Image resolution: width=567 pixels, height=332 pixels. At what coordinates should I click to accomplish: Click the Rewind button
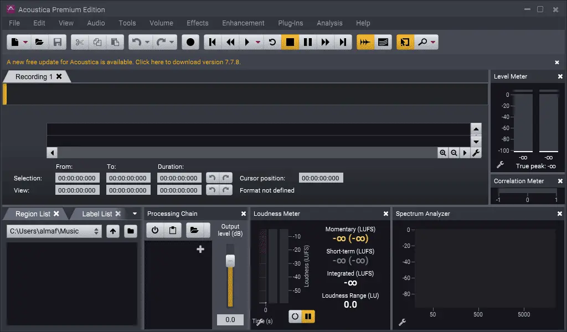point(230,42)
